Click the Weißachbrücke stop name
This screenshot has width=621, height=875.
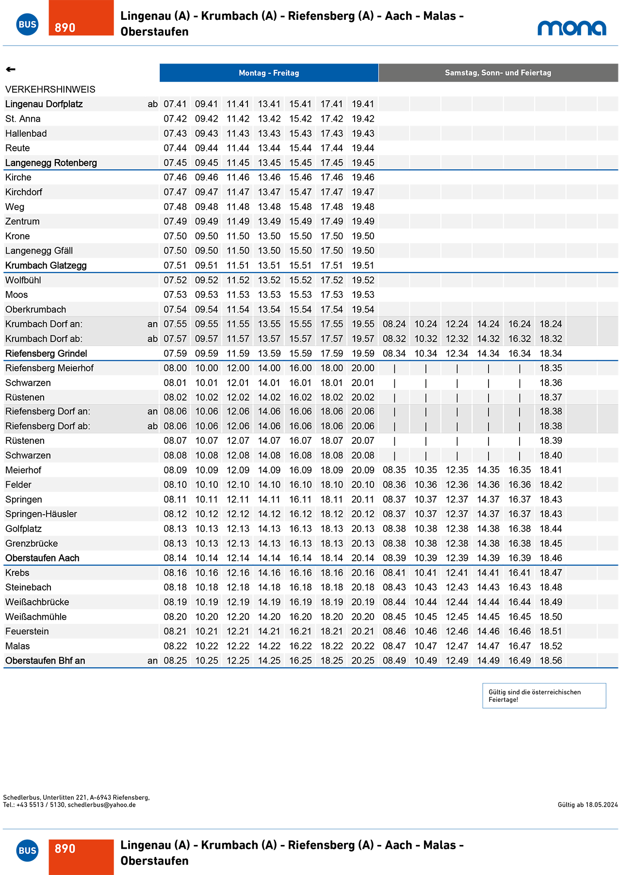(37, 602)
